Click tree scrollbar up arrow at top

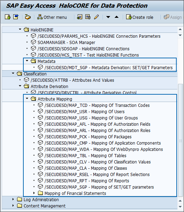180,29
